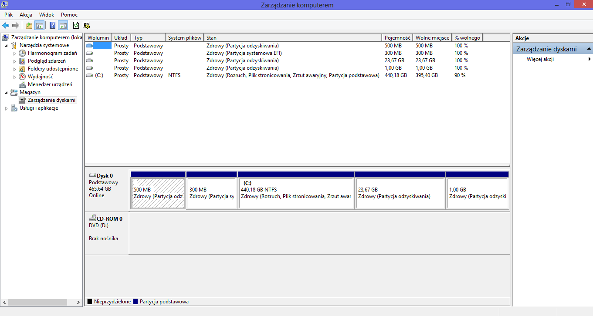The image size is (593, 316).
Task: Select the (C:) volume row in list
Action: pyautogui.click(x=99, y=75)
